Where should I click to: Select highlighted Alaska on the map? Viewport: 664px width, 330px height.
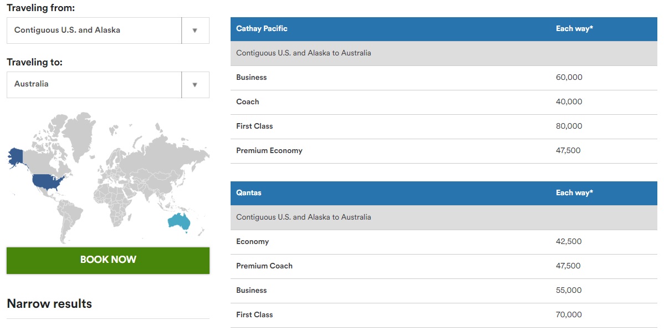click(x=17, y=156)
